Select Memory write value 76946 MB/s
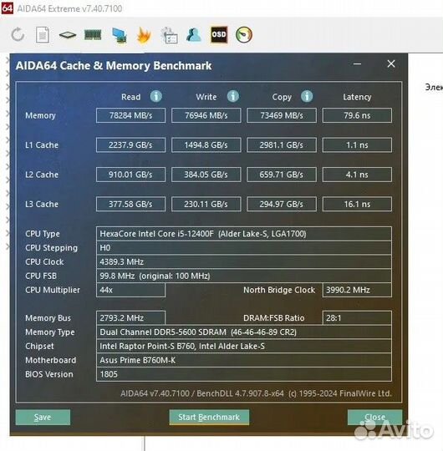443x451 pixels. (206, 115)
